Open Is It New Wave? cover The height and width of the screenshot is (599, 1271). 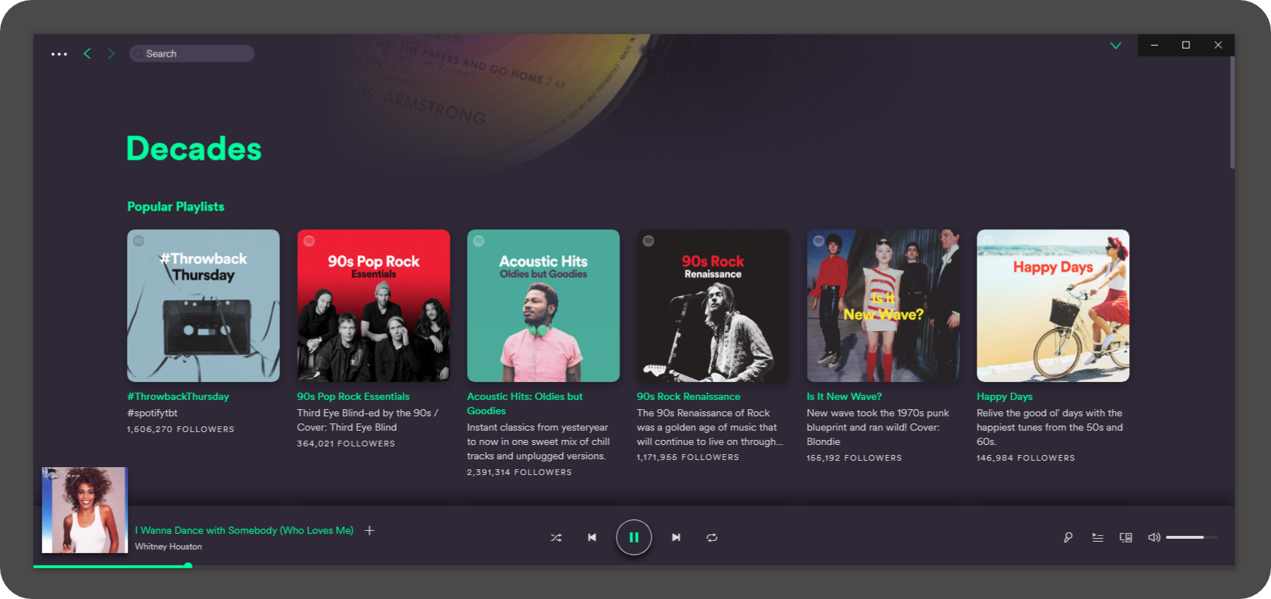883,306
